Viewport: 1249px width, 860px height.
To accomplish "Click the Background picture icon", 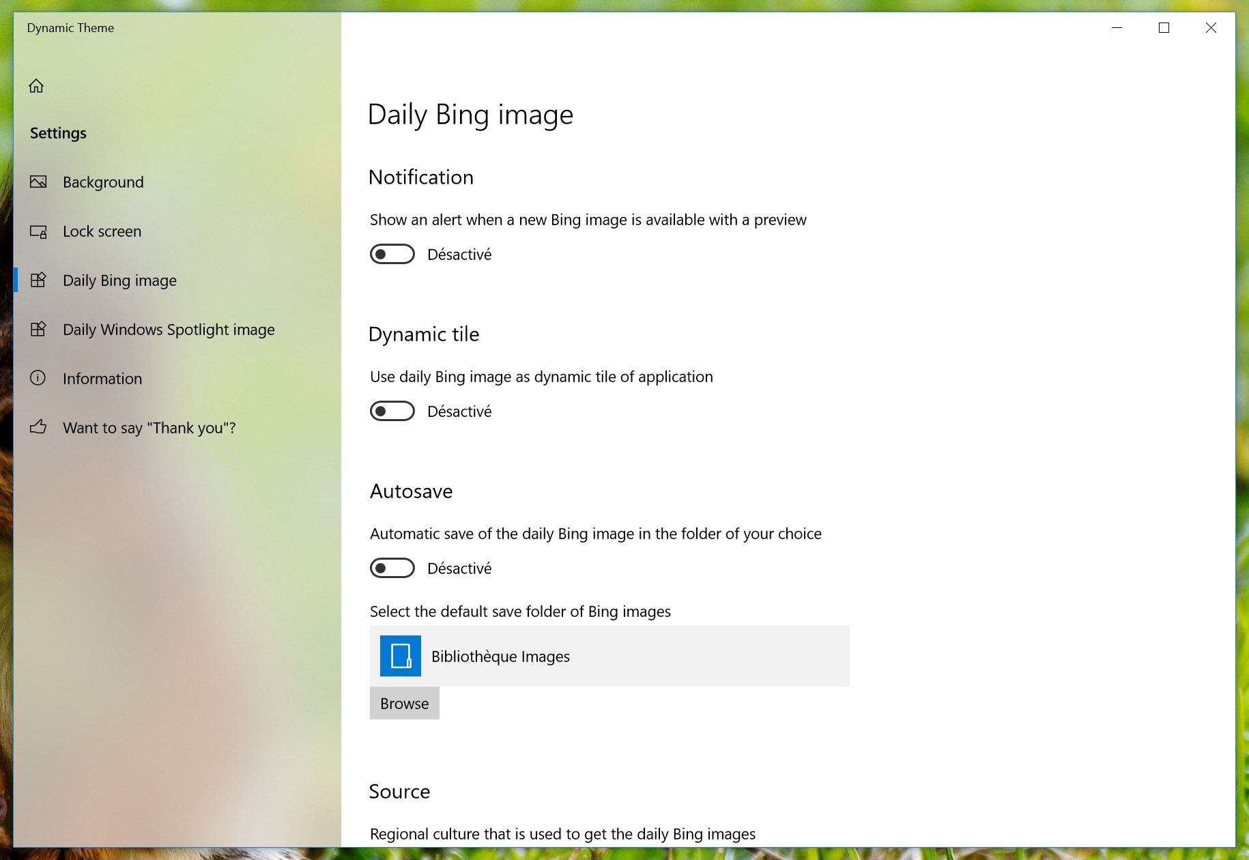I will [x=38, y=182].
